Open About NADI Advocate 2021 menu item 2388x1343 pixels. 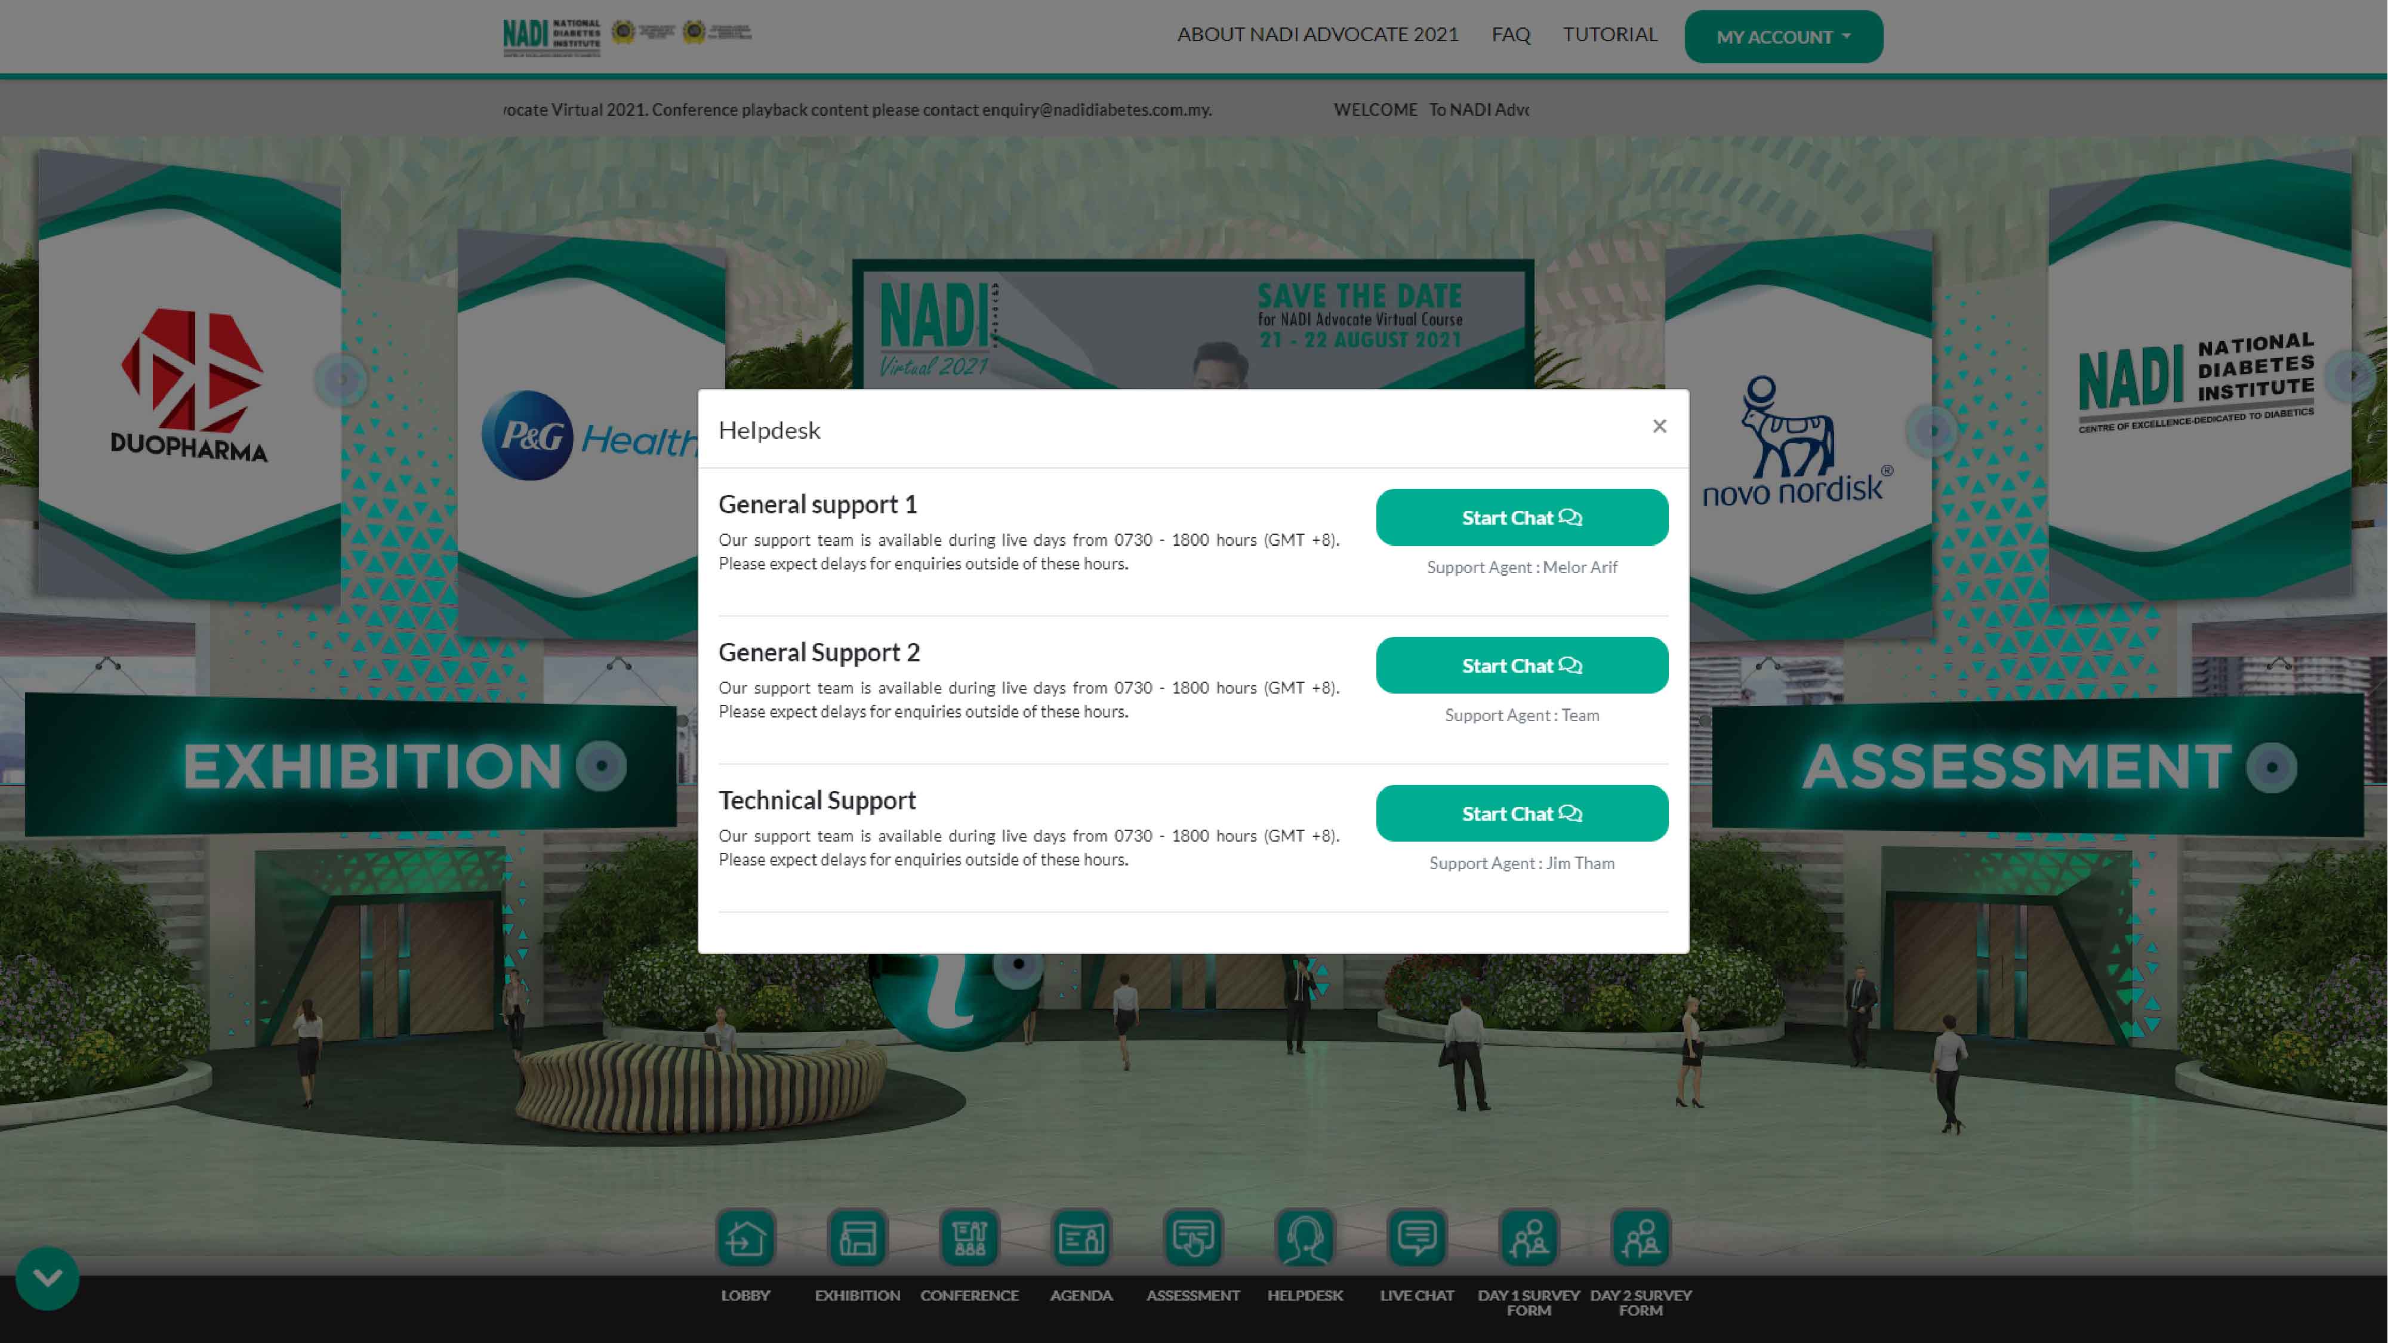tap(1317, 34)
